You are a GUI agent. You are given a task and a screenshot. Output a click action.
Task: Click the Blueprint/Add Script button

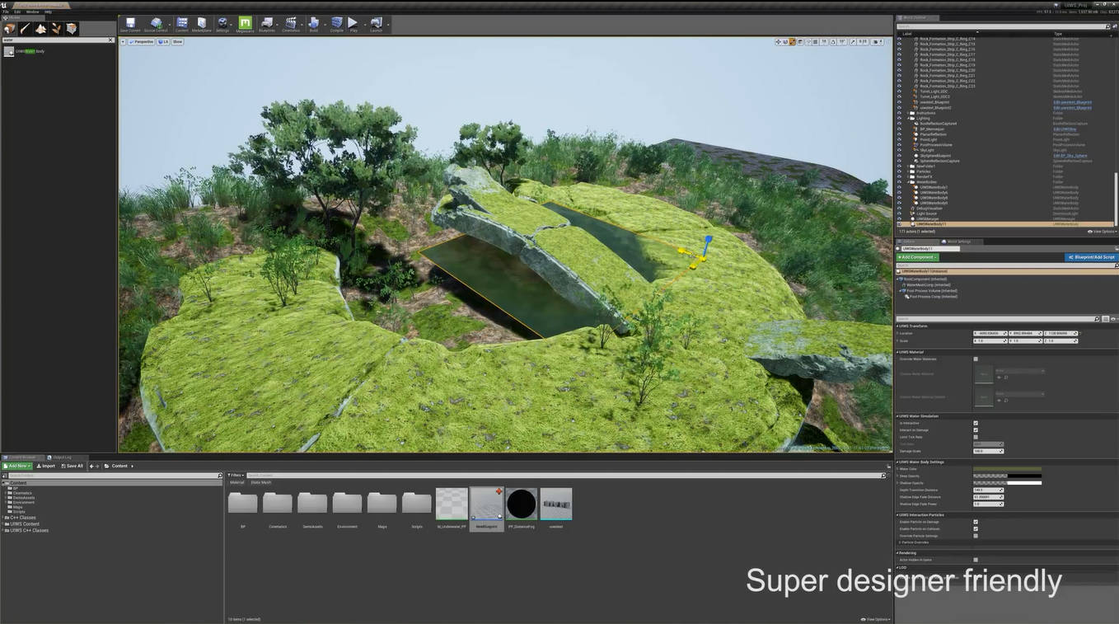click(x=1091, y=256)
